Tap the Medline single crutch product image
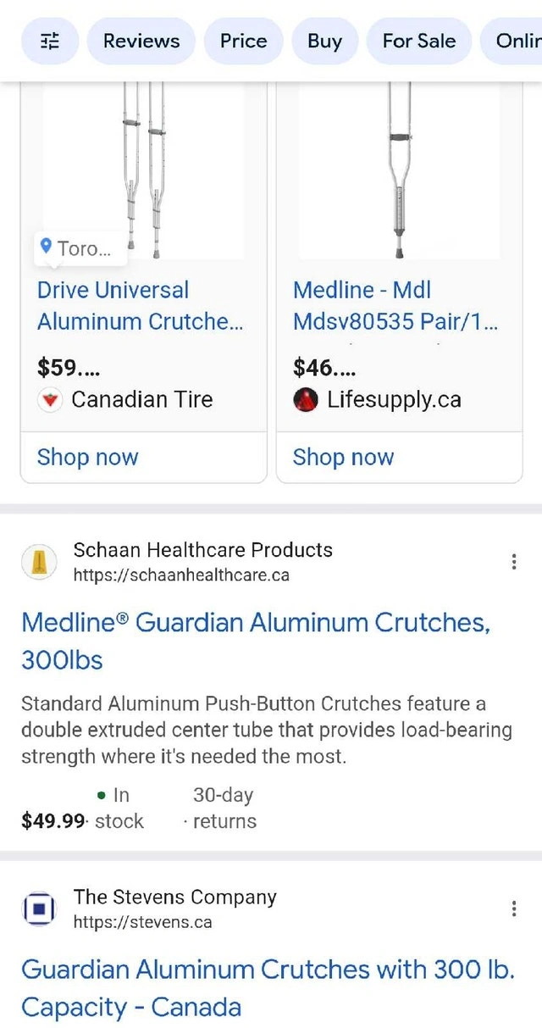The width and height of the screenshot is (542, 1028). click(400, 169)
